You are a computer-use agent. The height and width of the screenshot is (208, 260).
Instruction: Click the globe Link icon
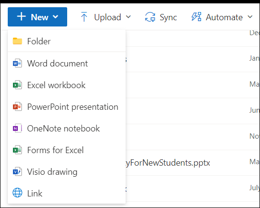[17, 193]
